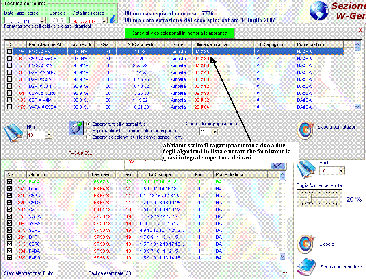The width and height of the screenshot is (366, 279).
Task: Select Esporta algoritmo evidenziato e scomposto
Action: click(88, 131)
